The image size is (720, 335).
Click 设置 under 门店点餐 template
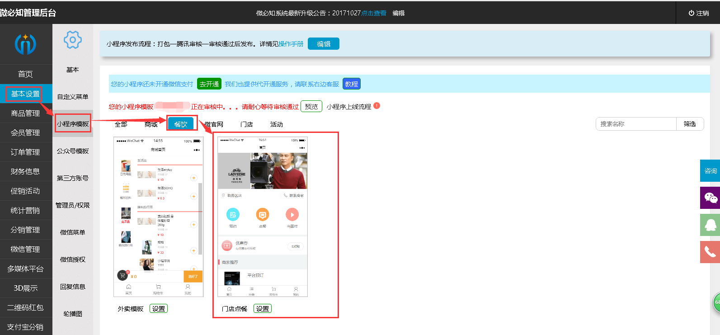click(262, 309)
